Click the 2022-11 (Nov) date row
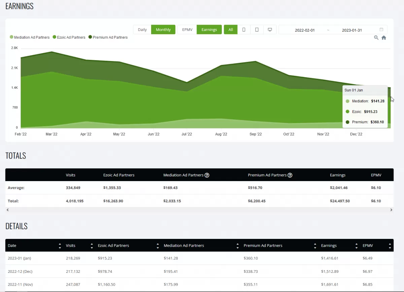 (x=20, y=284)
